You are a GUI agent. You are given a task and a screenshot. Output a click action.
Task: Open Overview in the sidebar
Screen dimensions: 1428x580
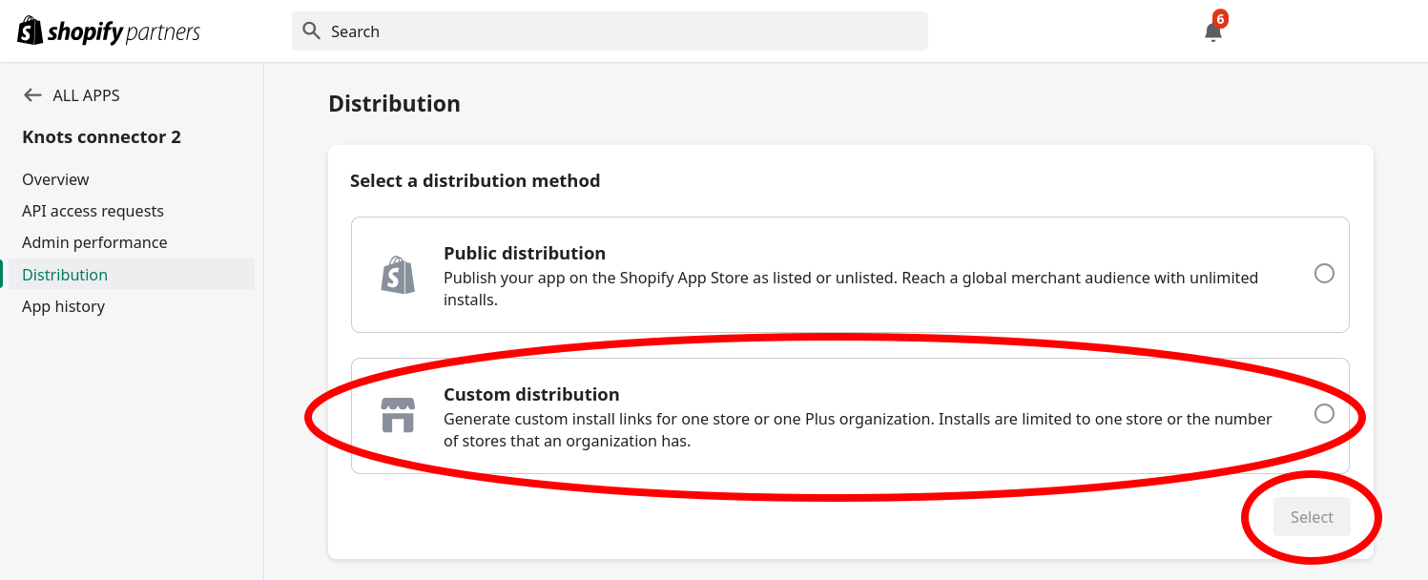point(55,179)
